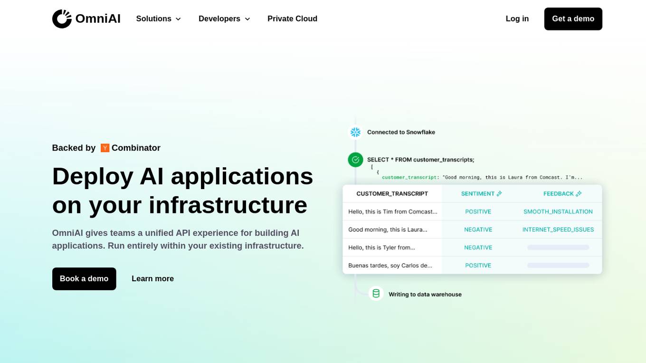The width and height of the screenshot is (646, 363).
Task: Click the 'Hello, this is Tyler from...' cell
Action: [x=381, y=248]
